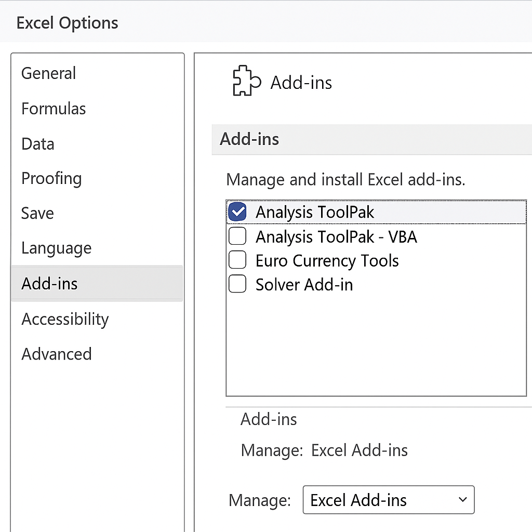
Task: Click the Add-ins puzzle piece icon
Action: 247,81
